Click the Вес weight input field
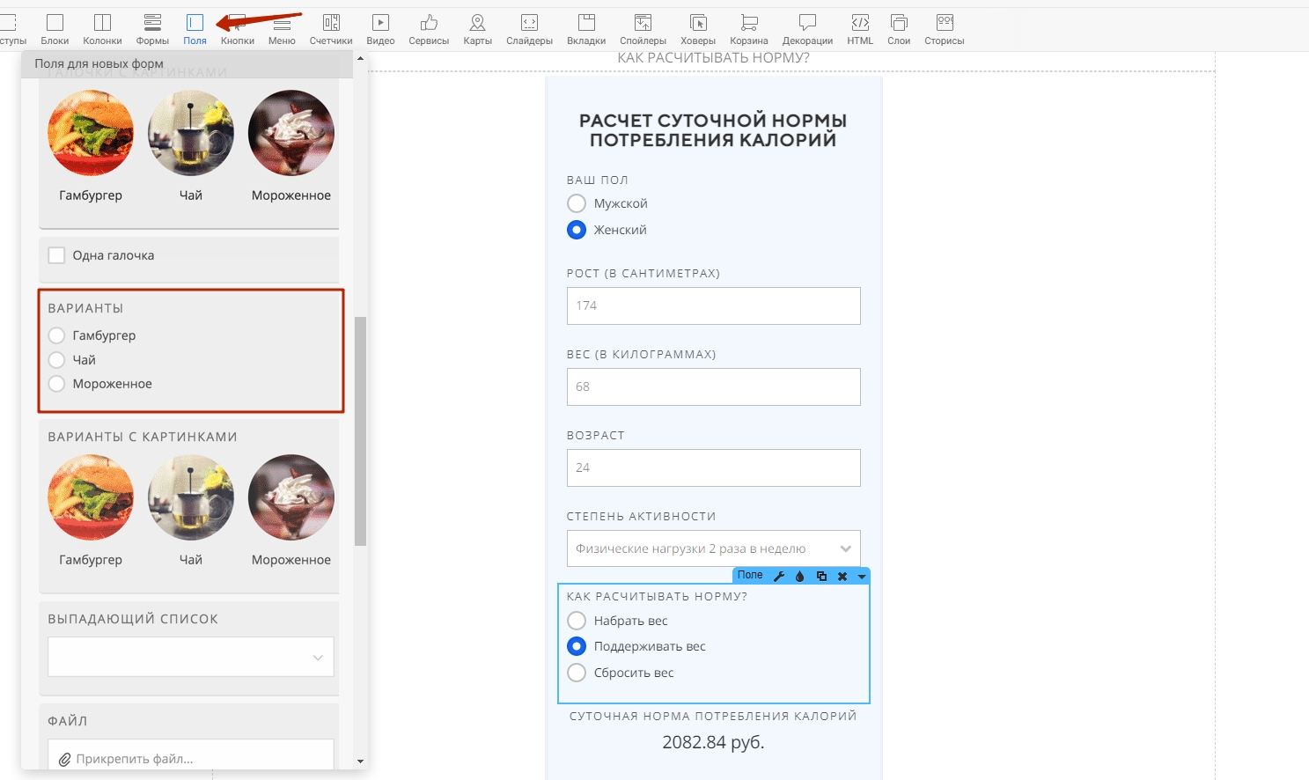Screen dimensions: 1309x780 click(714, 386)
